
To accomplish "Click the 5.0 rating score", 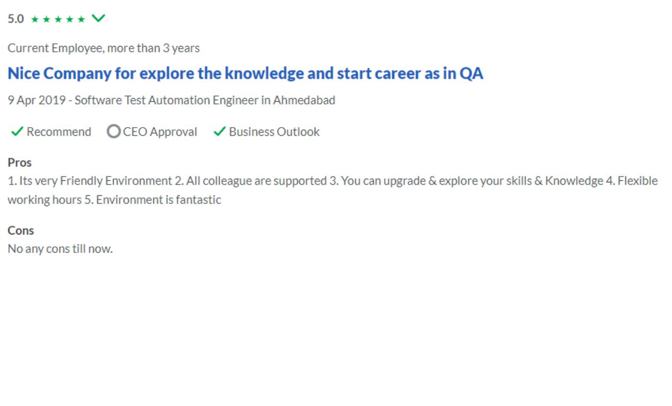I will 16,19.
